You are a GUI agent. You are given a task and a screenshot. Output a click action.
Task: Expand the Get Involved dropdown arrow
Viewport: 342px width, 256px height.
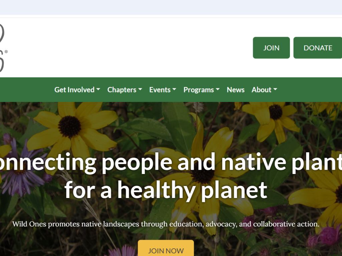(98, 89)
